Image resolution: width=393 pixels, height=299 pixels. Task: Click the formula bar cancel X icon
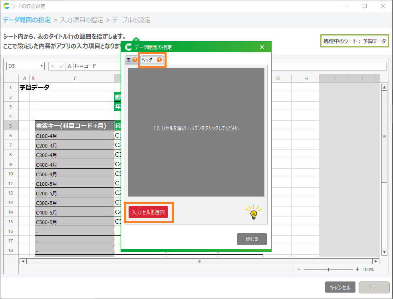point(53,66)
